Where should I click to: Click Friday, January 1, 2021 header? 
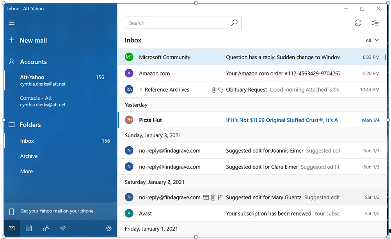[x=252, y=229]
